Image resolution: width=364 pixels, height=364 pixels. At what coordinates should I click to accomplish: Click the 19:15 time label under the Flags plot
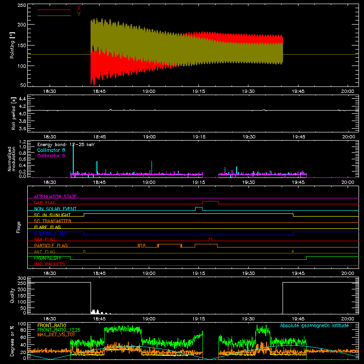(199, 273)
